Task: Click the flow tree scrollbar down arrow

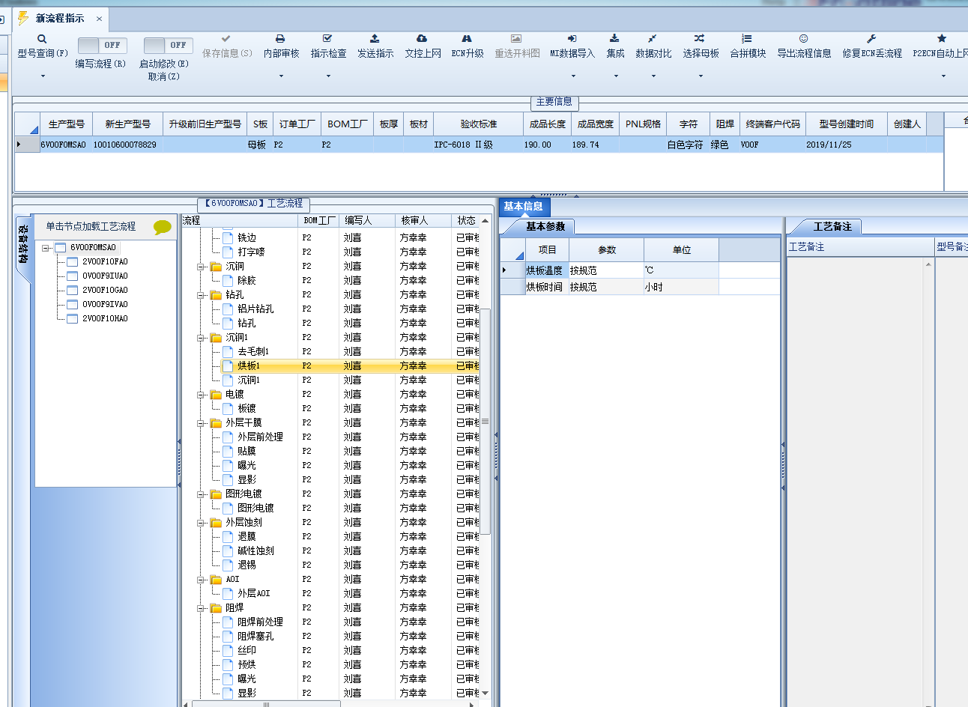Action: [485, 694]
